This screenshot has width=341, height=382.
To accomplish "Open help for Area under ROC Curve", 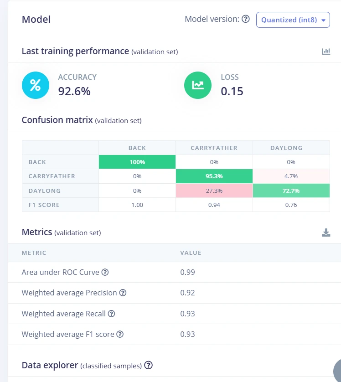I will coord(105,272).
